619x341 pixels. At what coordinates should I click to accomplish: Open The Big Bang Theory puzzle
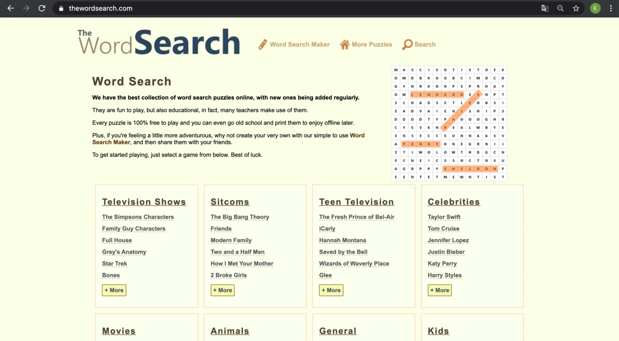240,217
